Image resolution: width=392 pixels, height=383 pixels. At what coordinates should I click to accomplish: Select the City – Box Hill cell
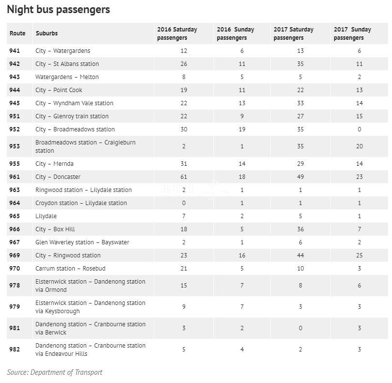[x=55, y=229]
